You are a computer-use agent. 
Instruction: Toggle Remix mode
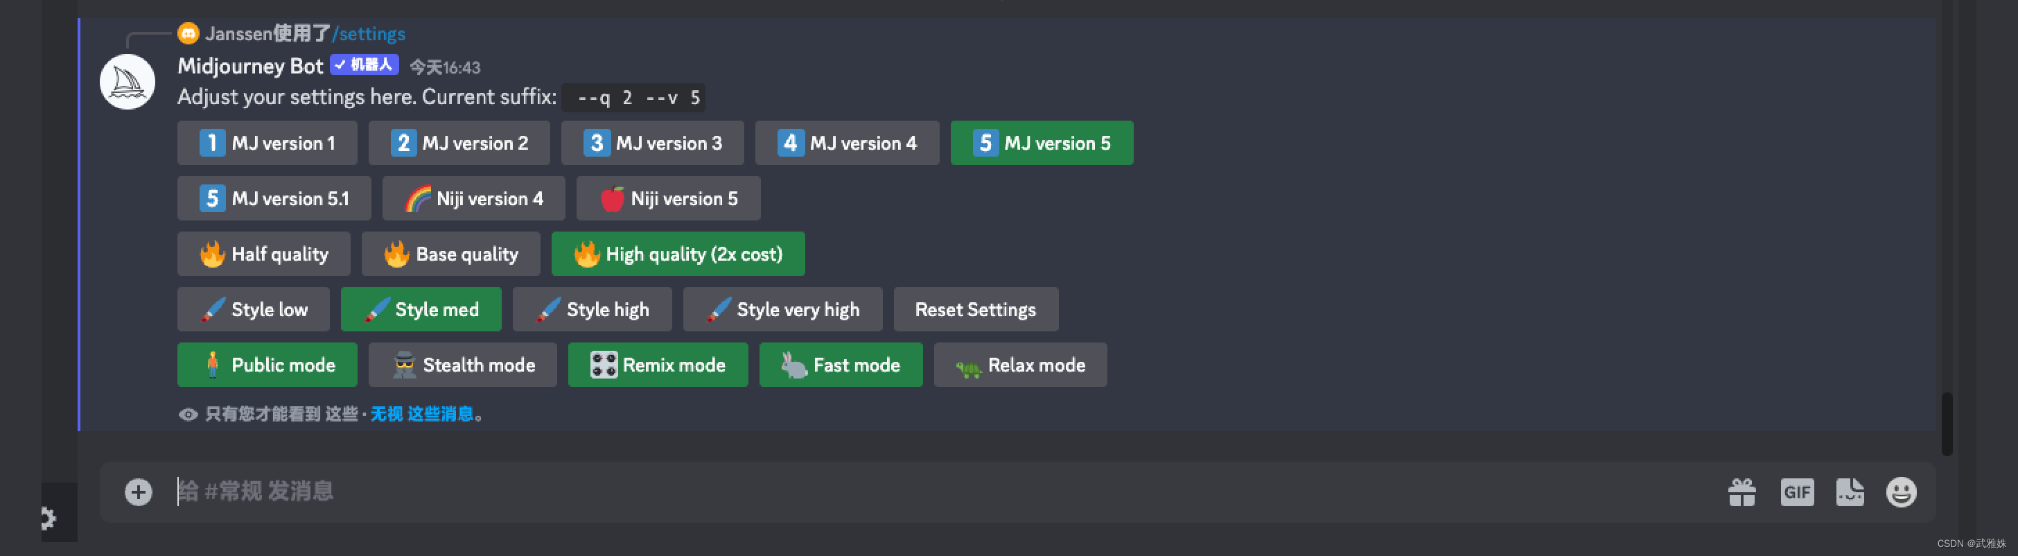coord(658,365)
